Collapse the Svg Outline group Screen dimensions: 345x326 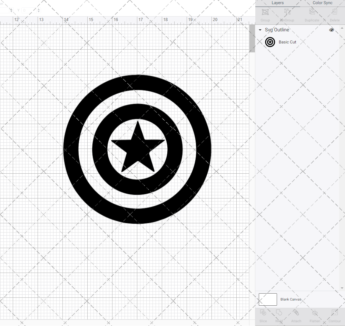click(260, 30)
